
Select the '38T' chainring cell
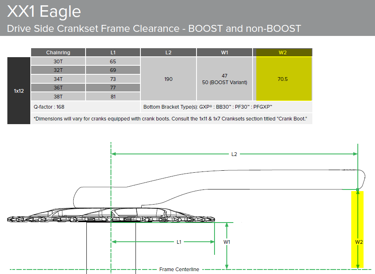coord(58,97)
